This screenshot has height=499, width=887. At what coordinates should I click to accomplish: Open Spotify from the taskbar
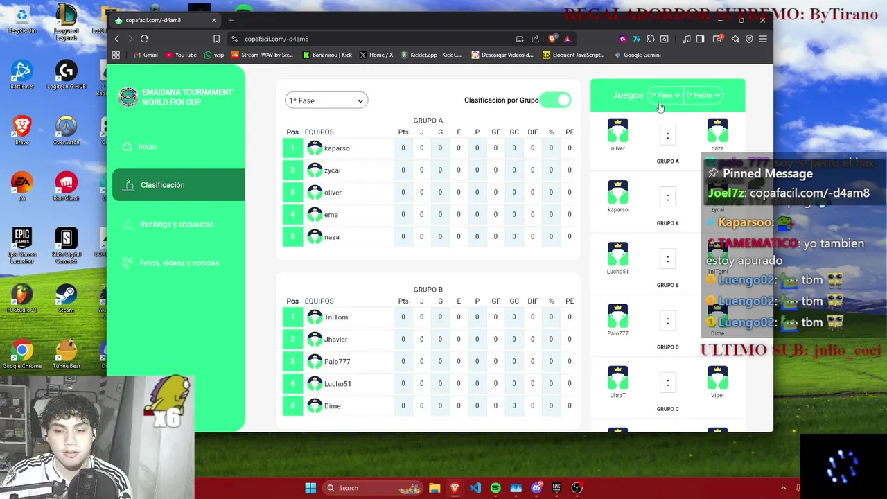click(495, 488)
